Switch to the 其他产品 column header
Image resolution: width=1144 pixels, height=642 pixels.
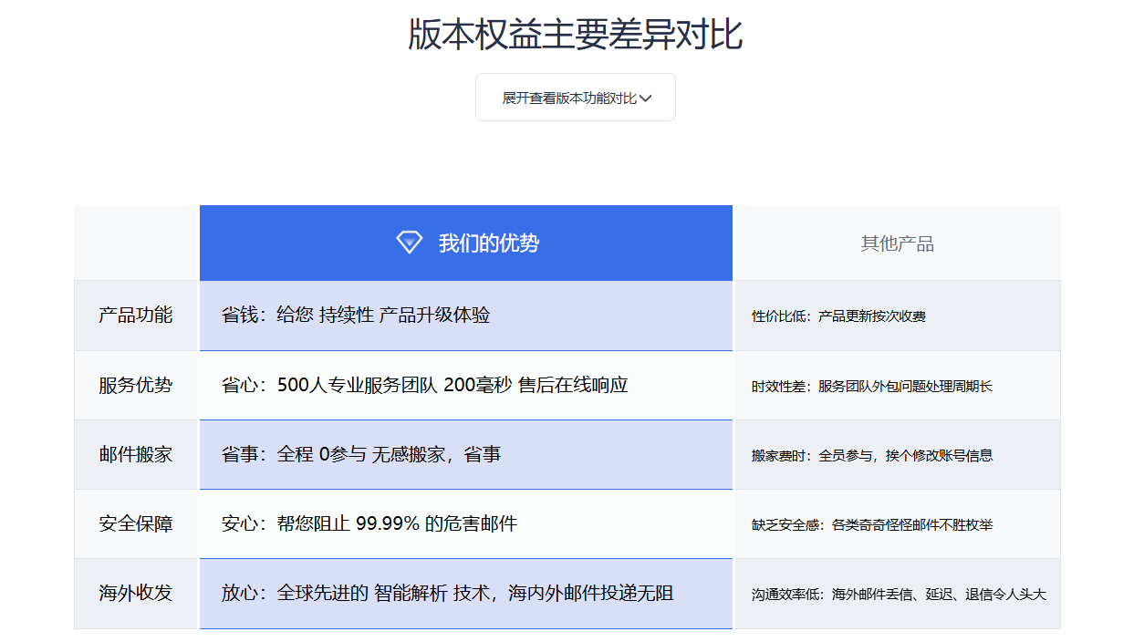point(897,242)
